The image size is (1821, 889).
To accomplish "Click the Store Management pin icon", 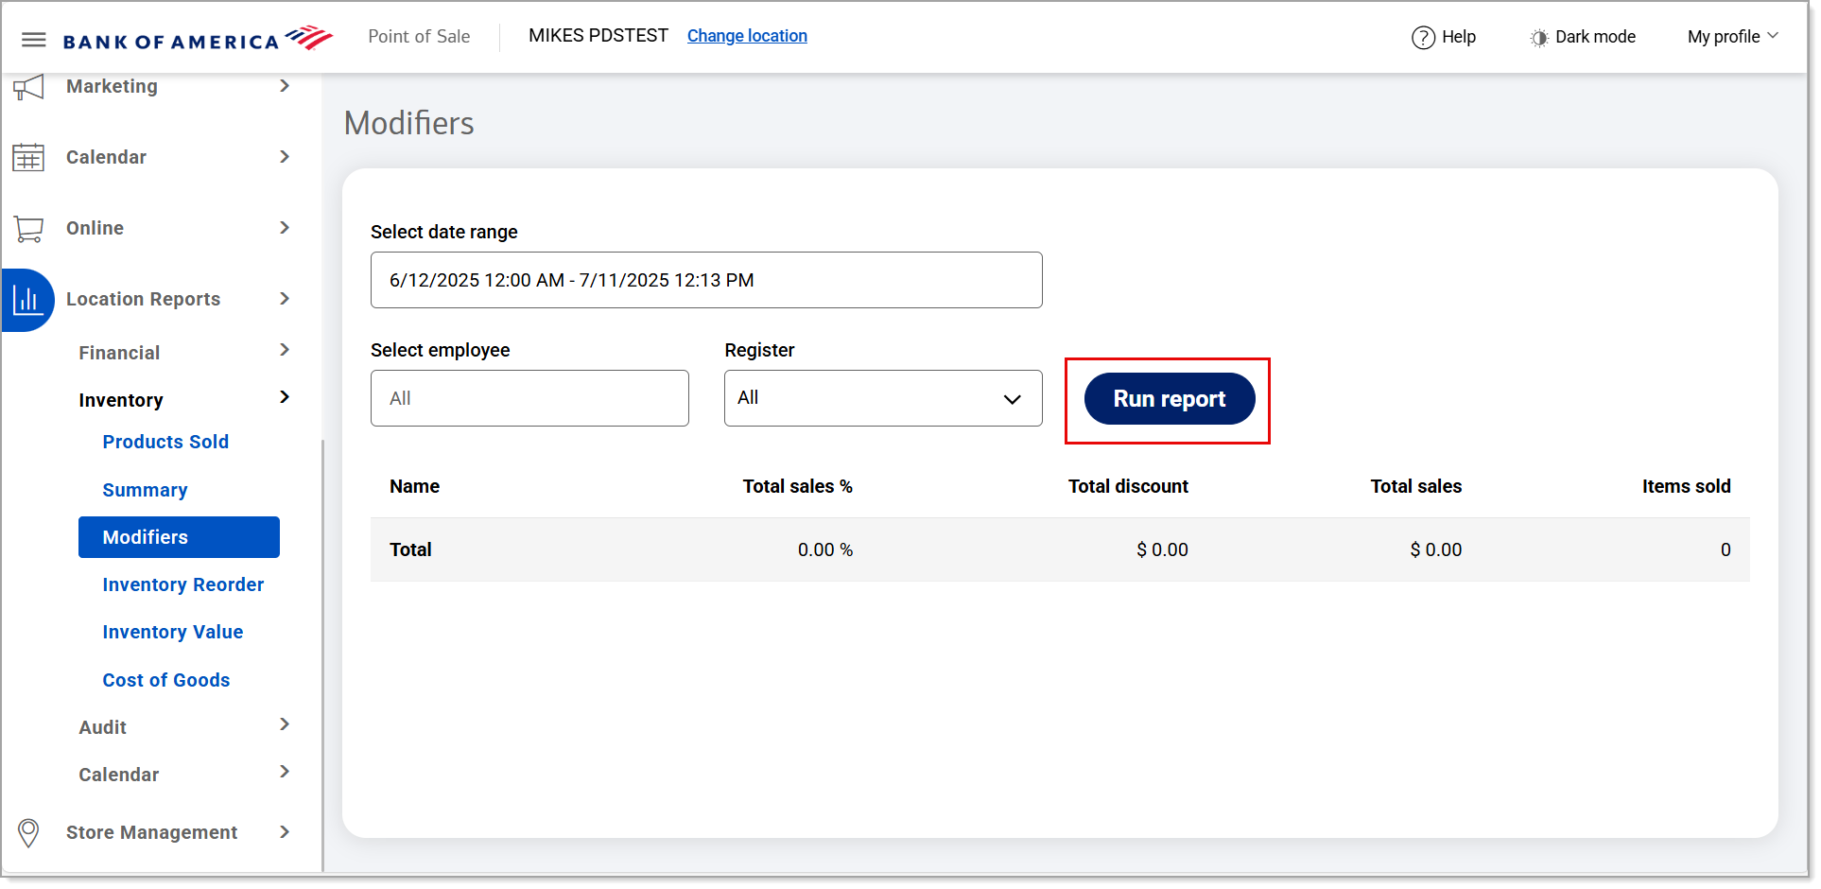I will click(x=28, y=832).
